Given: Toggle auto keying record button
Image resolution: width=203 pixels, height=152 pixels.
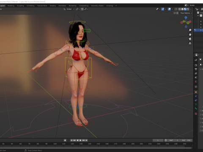Looking at the screenshot, I should click(65, 140).
